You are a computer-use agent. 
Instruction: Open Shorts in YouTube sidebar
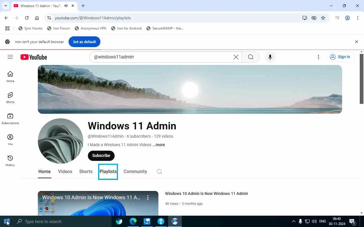tap(10, 98)
